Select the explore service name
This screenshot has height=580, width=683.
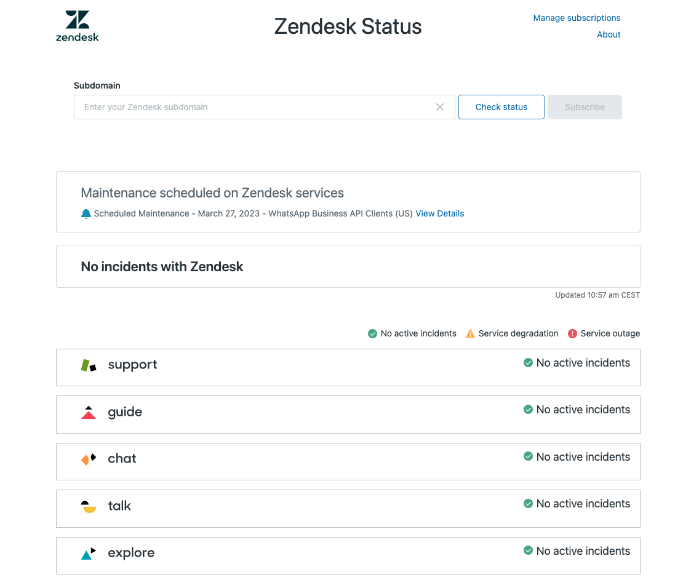(131, 553)
